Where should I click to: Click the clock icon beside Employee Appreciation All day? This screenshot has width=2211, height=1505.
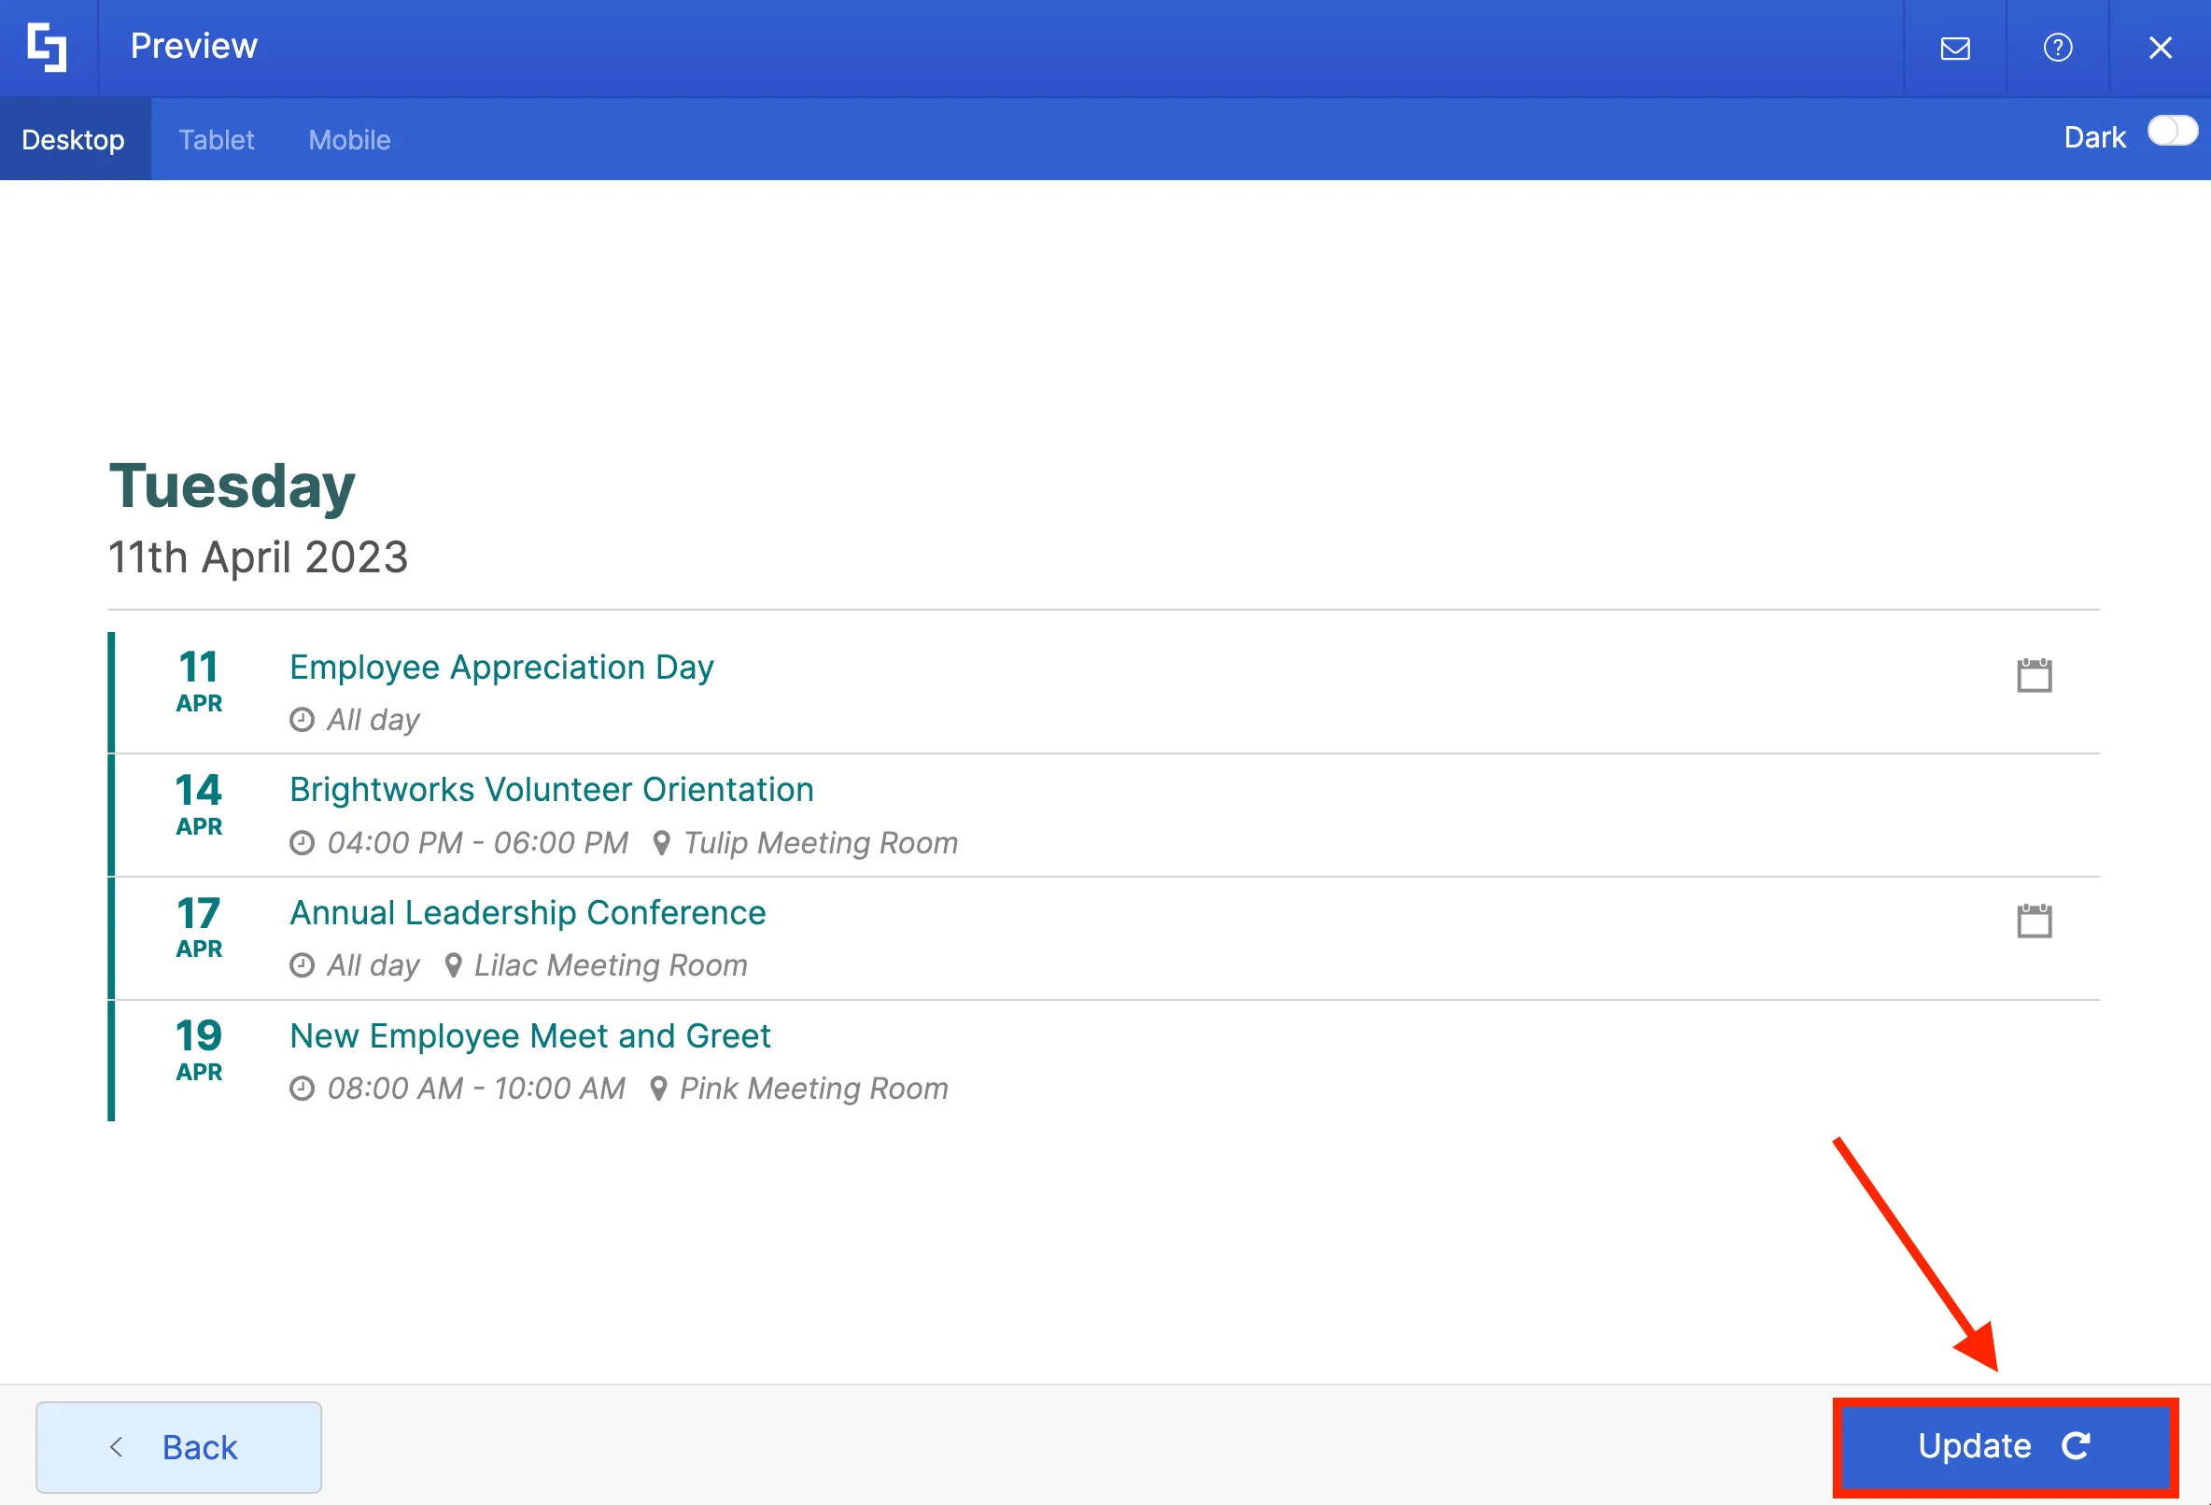pyautogui.click(x=302, y=720)
